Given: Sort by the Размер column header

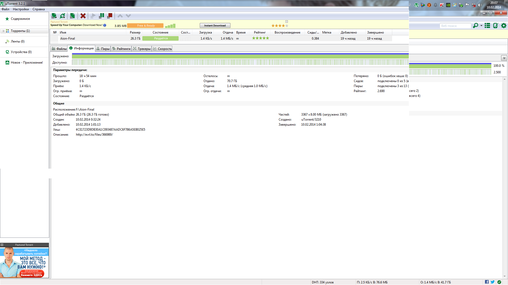Looking at the screenshot, I should 134,32.
